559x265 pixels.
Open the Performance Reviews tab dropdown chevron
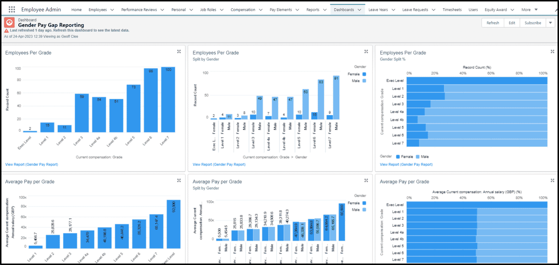pyautogui.click(x=162, y=10)
